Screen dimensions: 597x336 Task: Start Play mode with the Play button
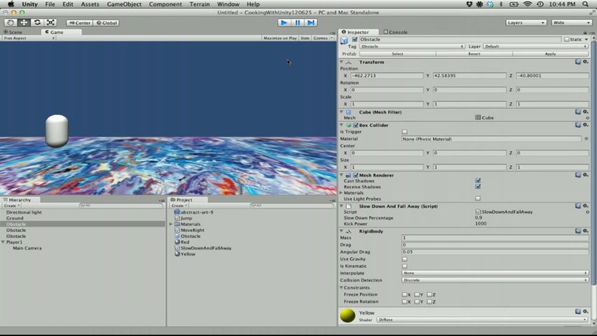click(x=284, y=22)
